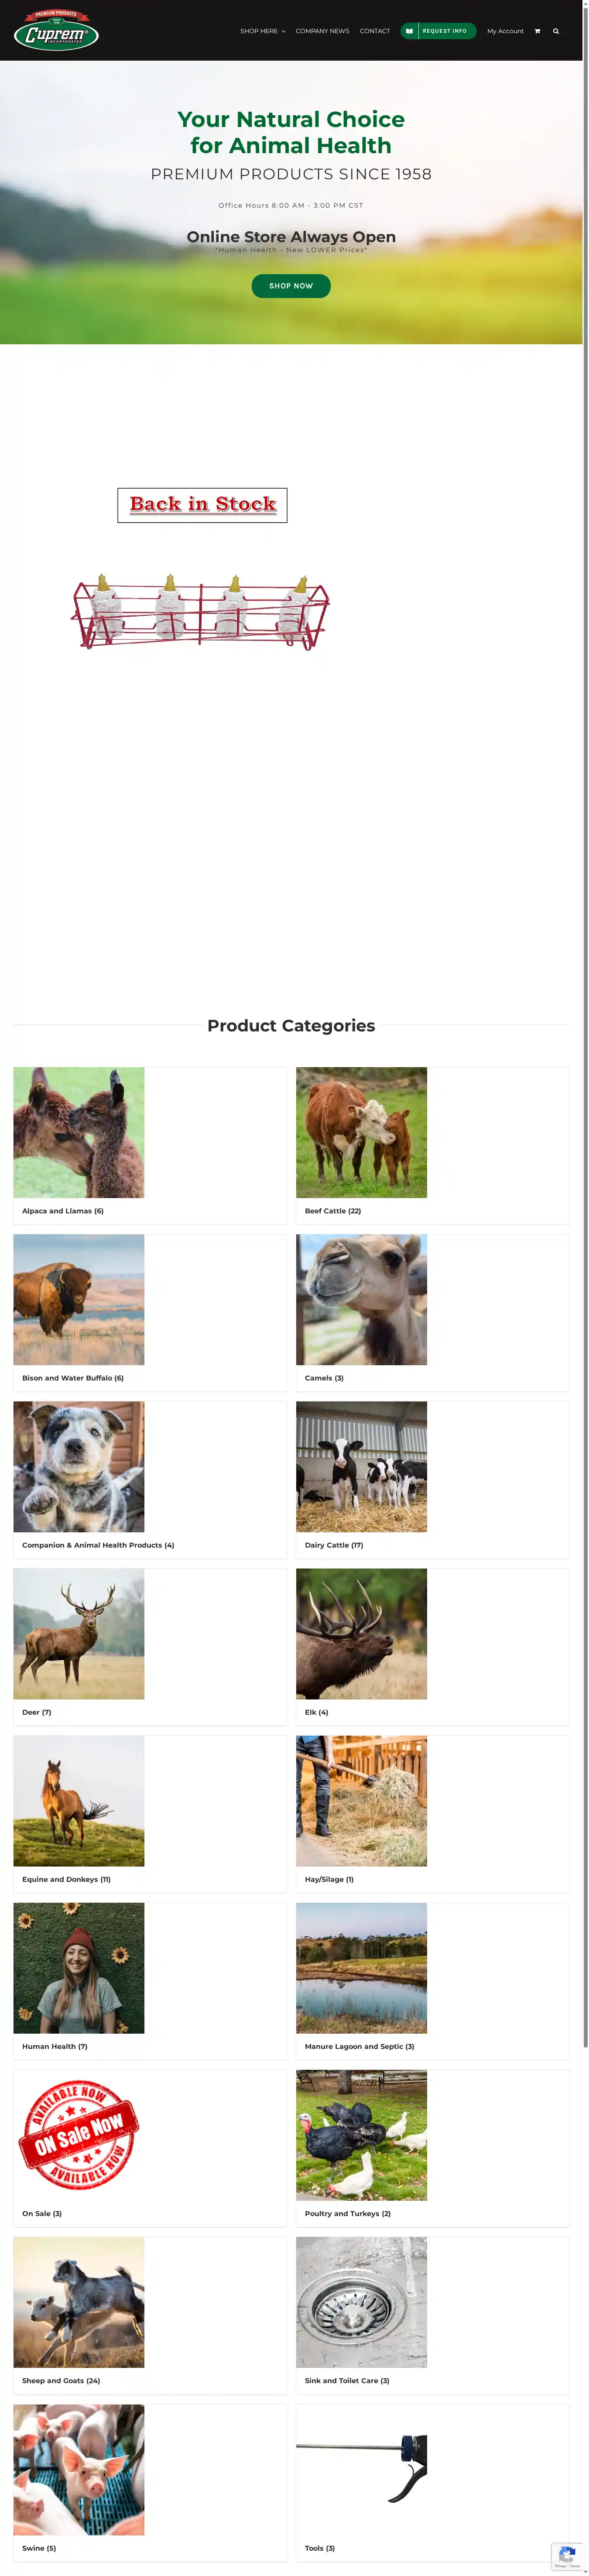This screenshot has width=589, height=2576.
Task: Select the Sink and Toilet Care image
Action: [x=361, y=2302]
